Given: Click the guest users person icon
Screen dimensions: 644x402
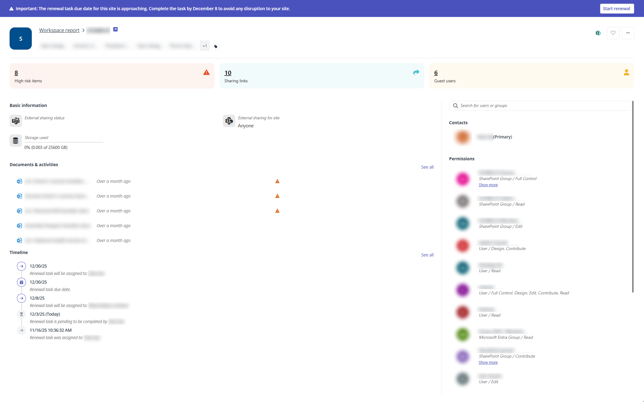Looking at the screenshot, I should (626, 72).
